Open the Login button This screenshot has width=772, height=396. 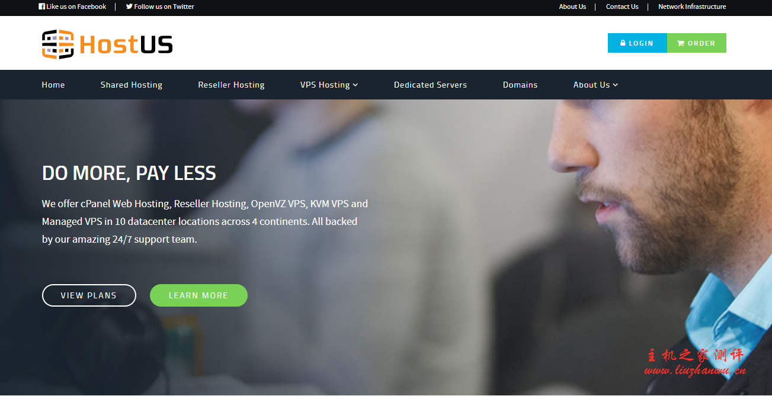638,43
